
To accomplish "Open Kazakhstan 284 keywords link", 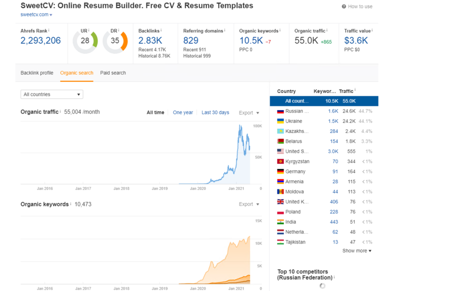I will [x=334, y=131].
